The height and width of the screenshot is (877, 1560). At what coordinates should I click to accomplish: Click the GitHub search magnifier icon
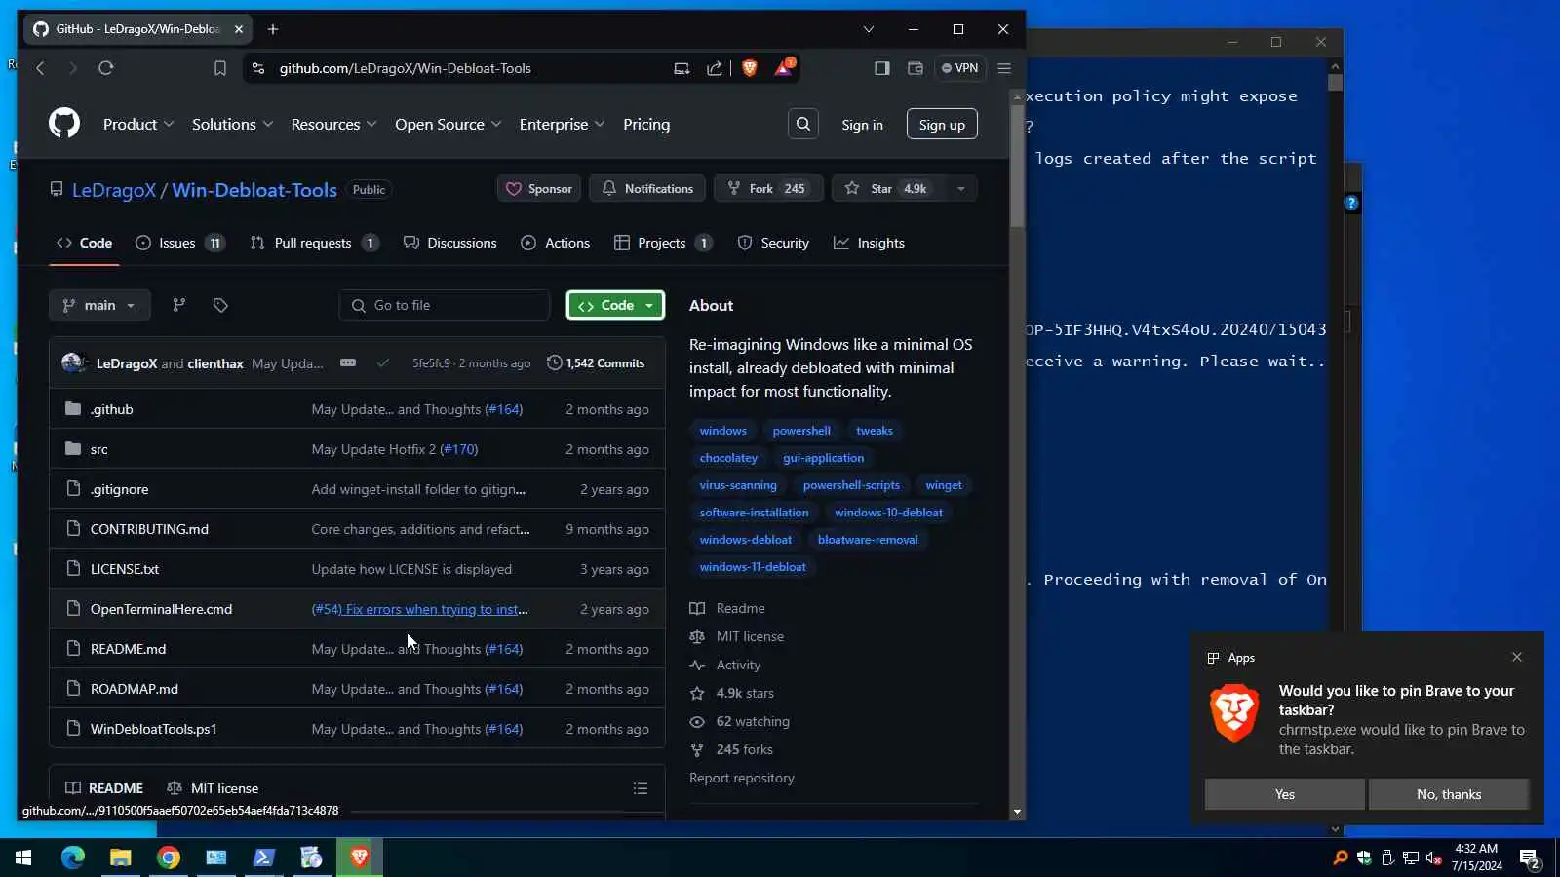803,124
